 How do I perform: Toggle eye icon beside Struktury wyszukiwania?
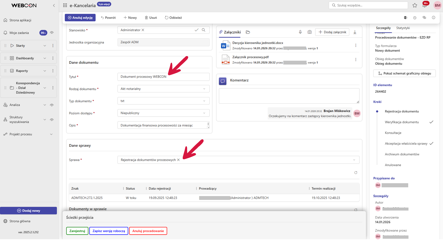click(52, 120)
